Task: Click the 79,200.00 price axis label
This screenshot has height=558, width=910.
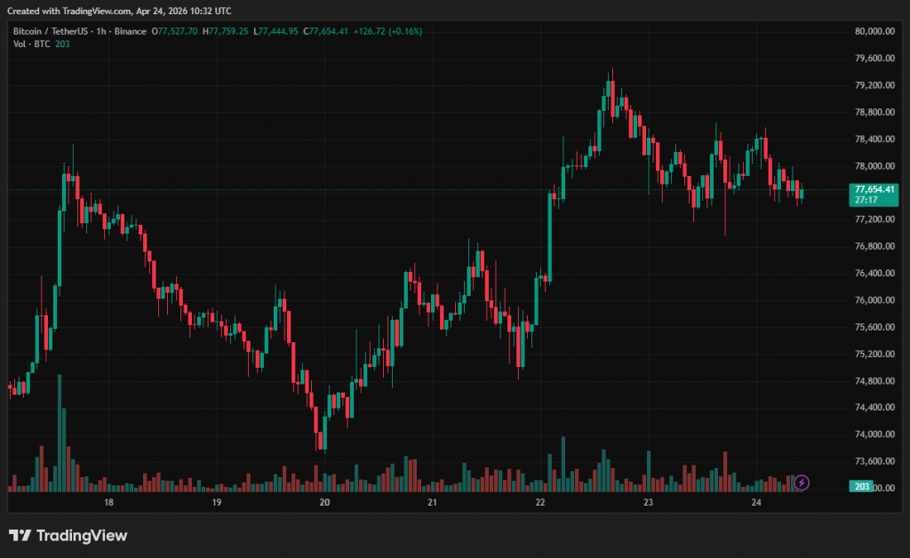Action: [x=874, y=85]
